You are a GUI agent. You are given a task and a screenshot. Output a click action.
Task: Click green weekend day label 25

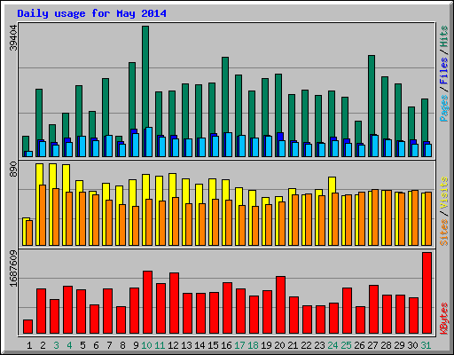[346, 345]
